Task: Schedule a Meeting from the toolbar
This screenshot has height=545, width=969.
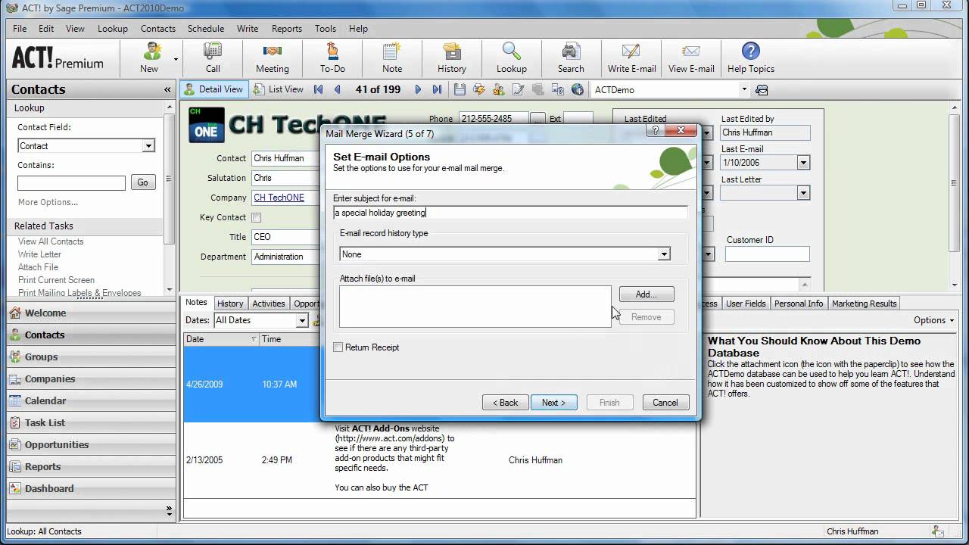Action: pyautogui.click(x=272, y=58)
